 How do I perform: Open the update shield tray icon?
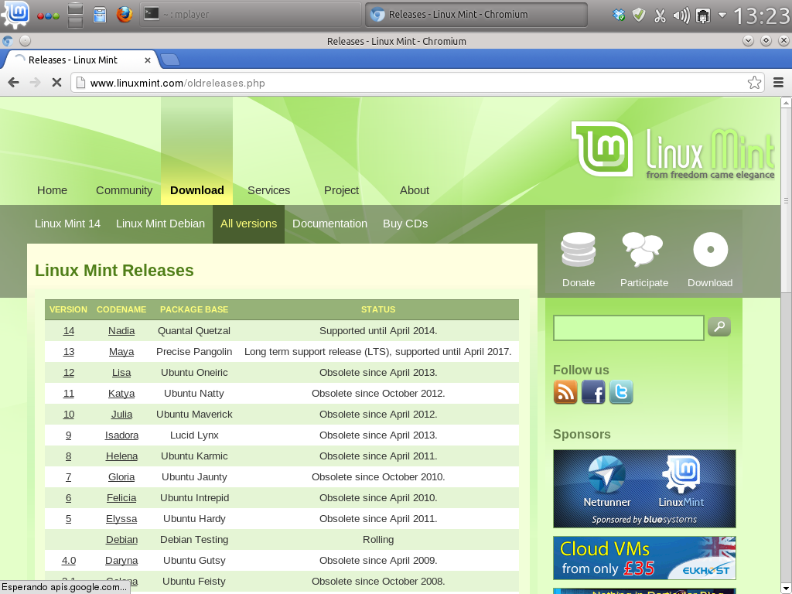tap(639, 15)
